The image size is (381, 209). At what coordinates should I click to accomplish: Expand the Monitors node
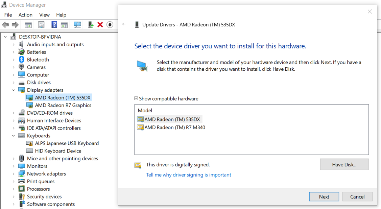coord(14,166)
